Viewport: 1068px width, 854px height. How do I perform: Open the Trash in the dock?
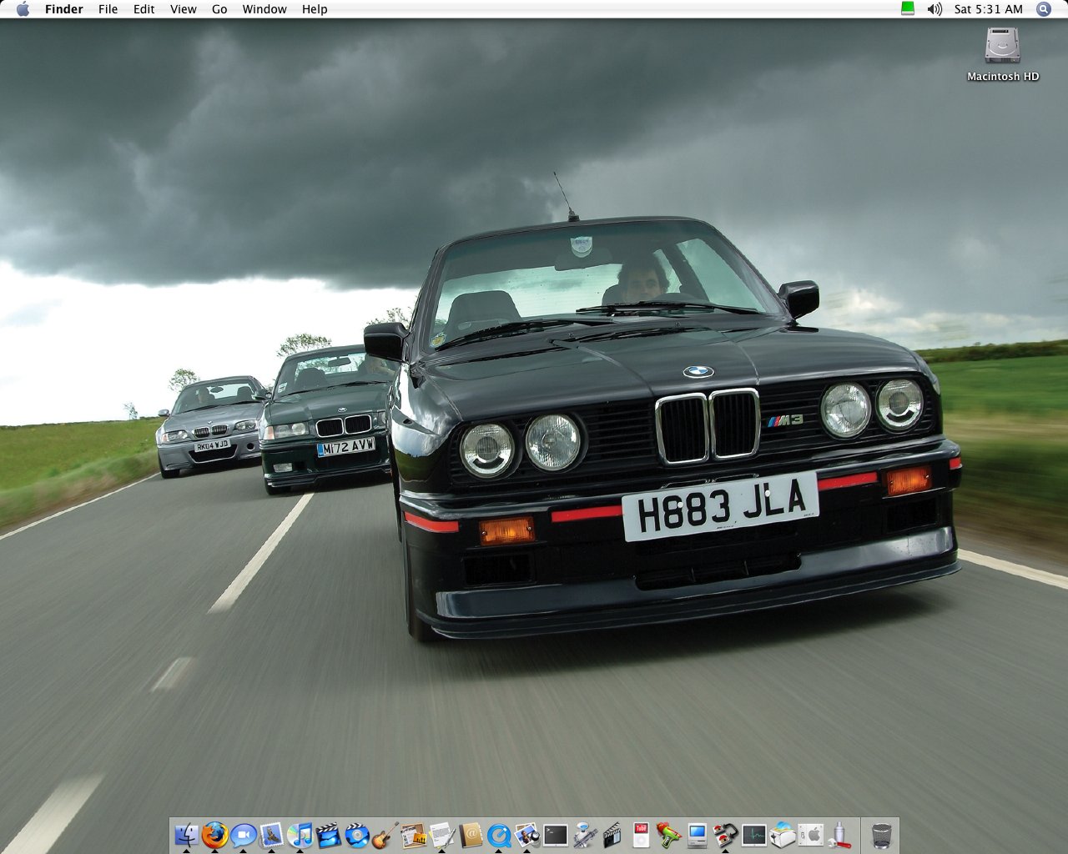coord(881,835)
